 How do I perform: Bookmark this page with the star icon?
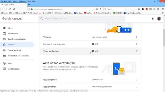click(x=100, y=9)
